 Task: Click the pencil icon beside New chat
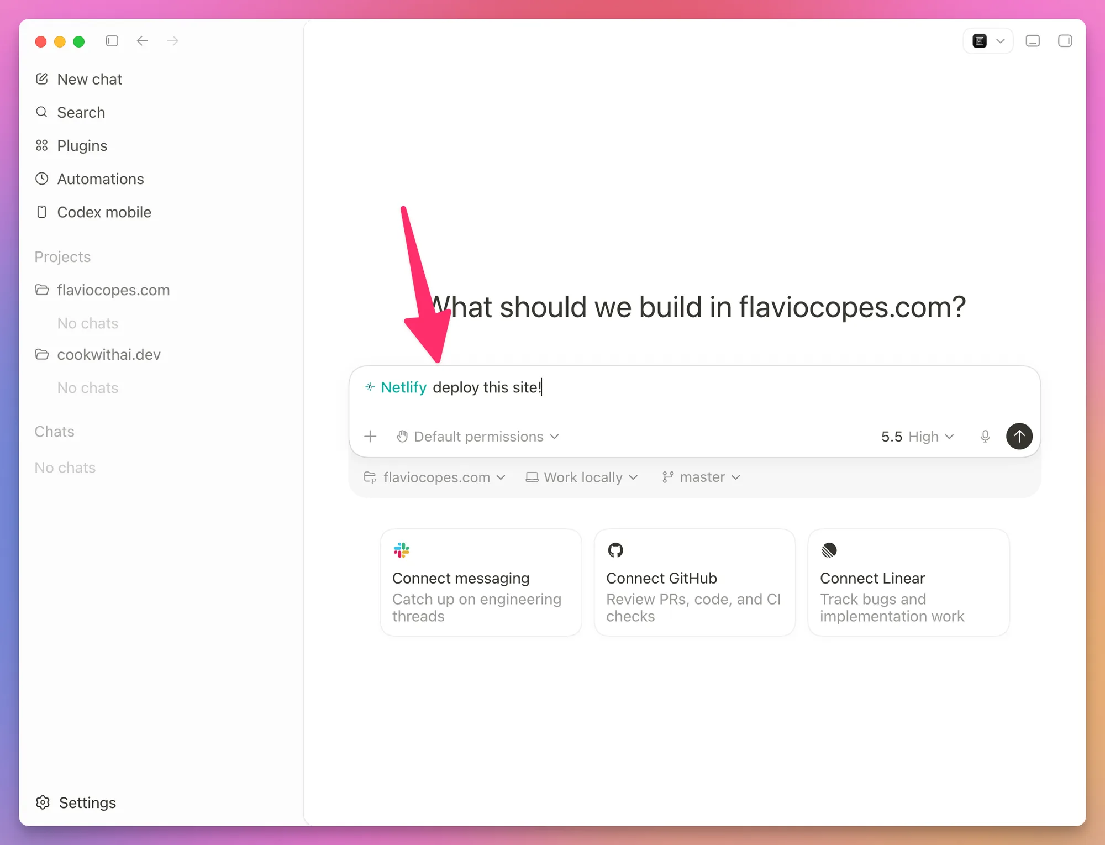41,78
